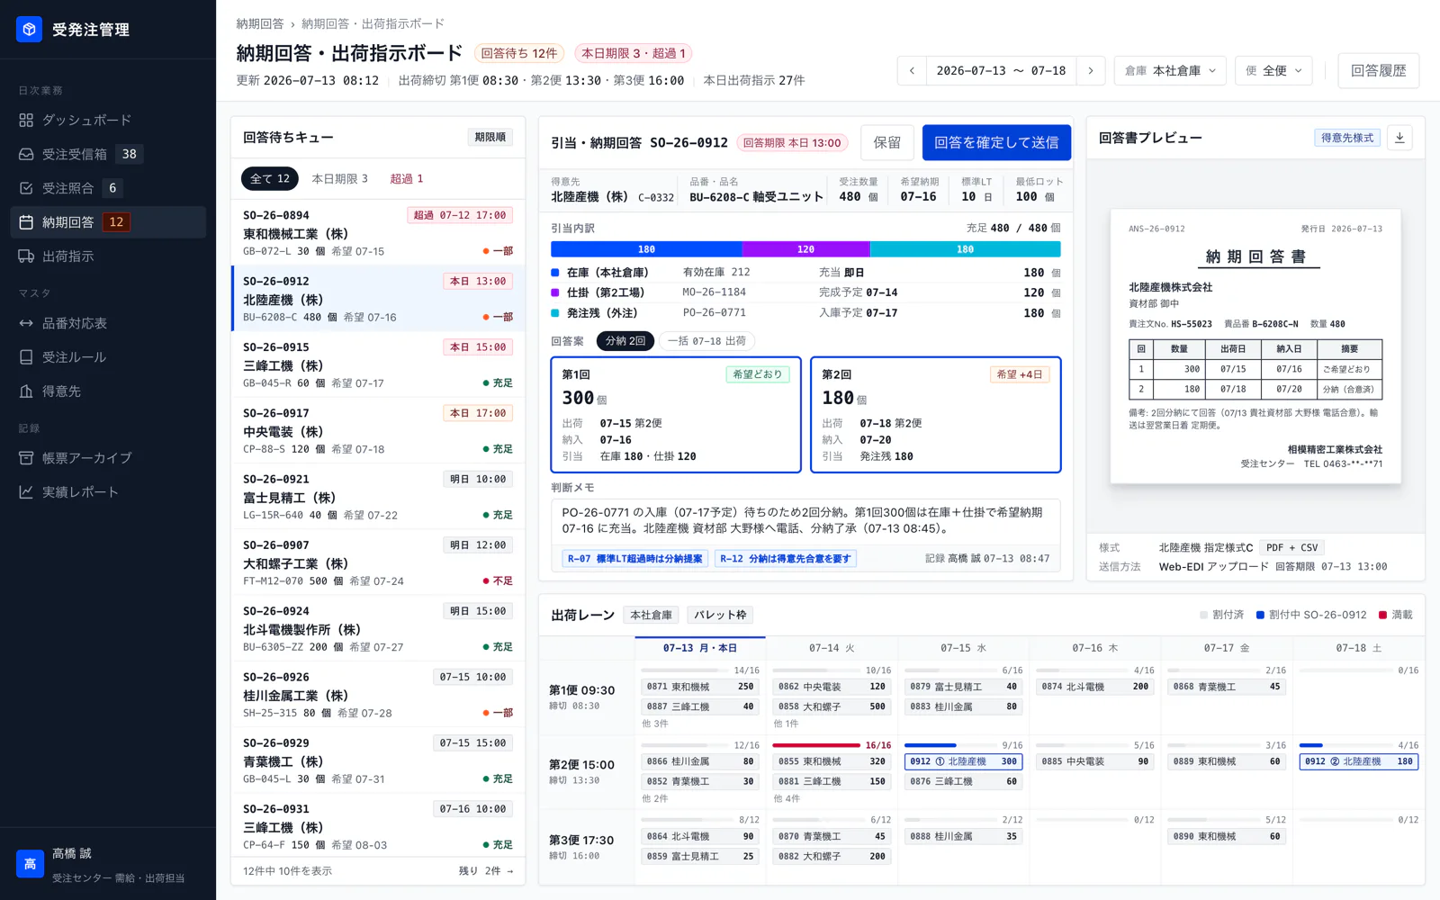This screenshot has width=1440, height=900.
Task: Click the 第1回 300個 split card
Action: pos(676,415)
